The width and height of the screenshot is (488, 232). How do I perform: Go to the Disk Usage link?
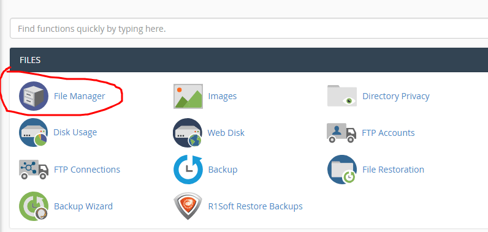(75, 132)
